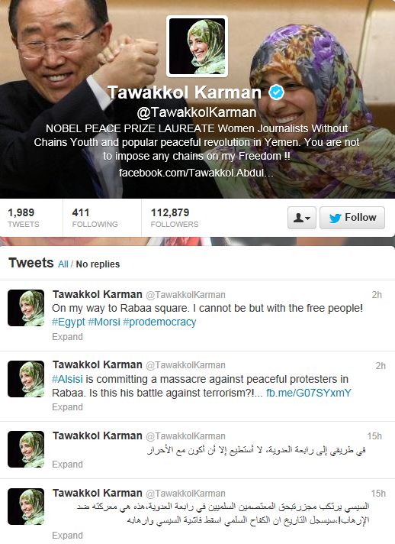Click avatar of the Rabaa square tweet
This screenshot has width=395, height=544.
pyautogui.click(x=26, y=308)
